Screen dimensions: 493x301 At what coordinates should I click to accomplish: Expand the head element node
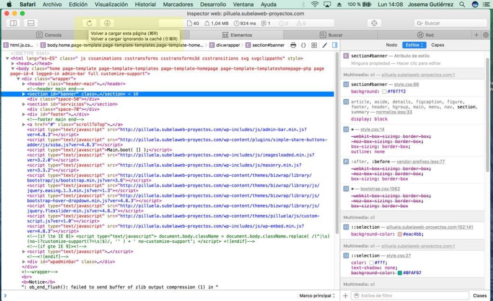click(13, 64)
